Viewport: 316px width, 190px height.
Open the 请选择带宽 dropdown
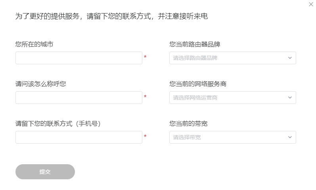pos(233,137)
